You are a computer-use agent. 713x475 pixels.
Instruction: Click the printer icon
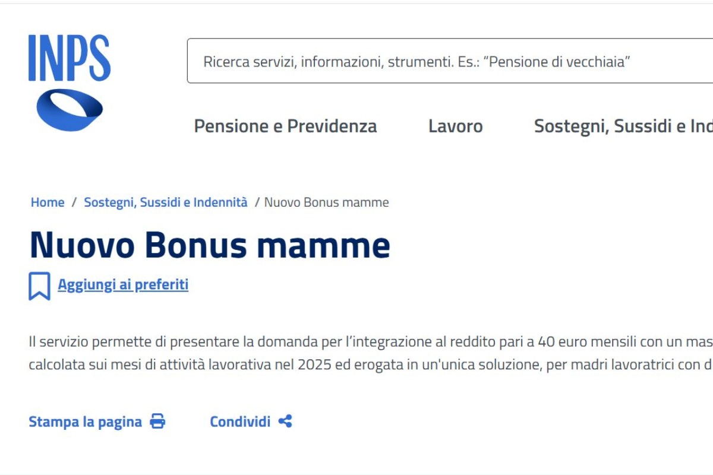(x=157, y=422)
